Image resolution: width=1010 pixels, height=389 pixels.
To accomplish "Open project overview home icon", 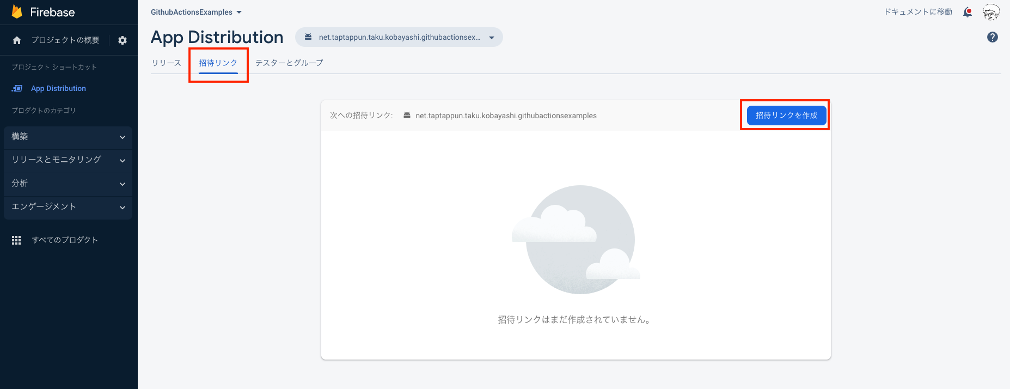I will click(17, 40).
